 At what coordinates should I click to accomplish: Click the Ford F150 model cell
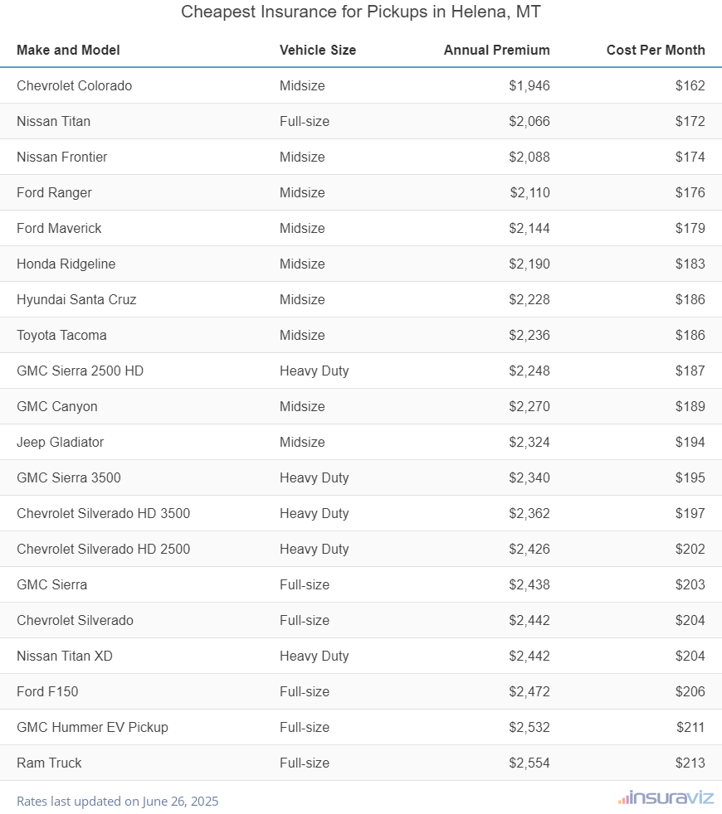[47, 691]
